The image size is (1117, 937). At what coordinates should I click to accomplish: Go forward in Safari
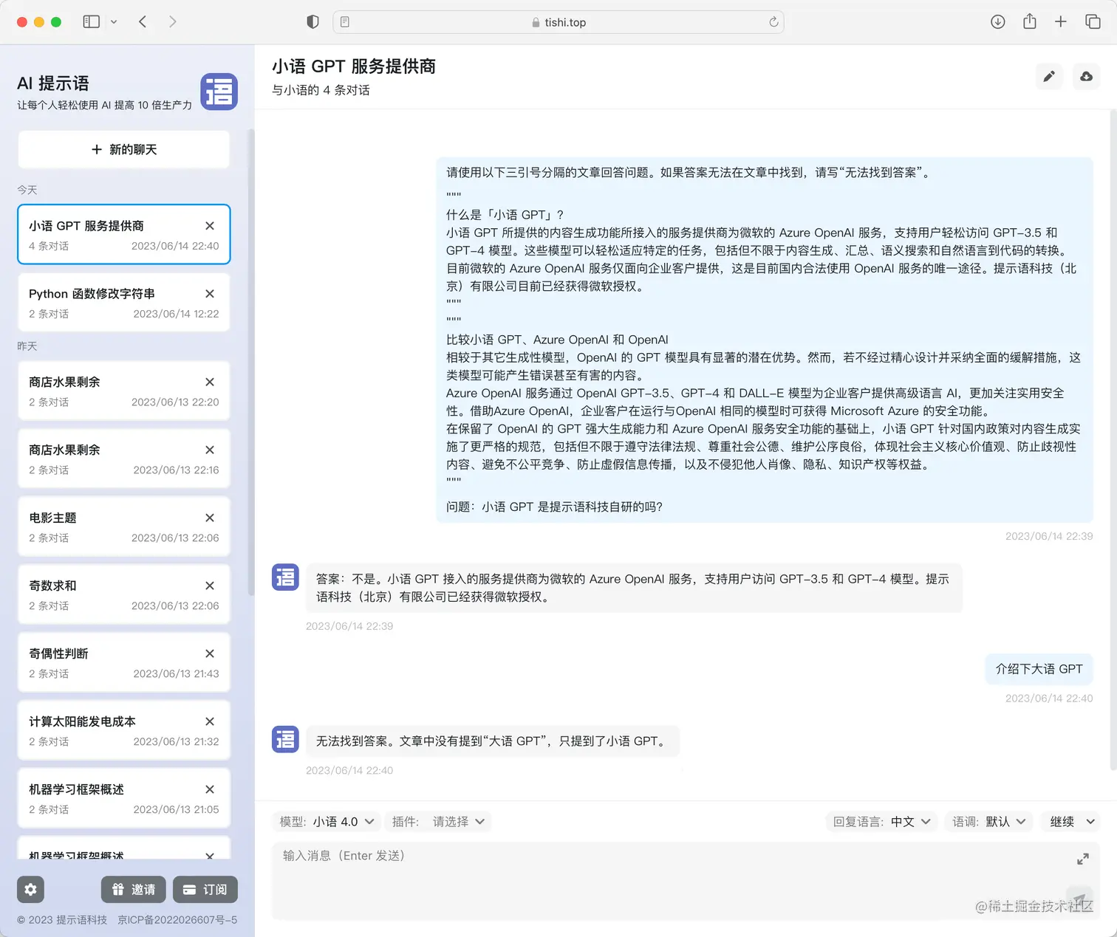pyautogui.click(x=172, y=21)
